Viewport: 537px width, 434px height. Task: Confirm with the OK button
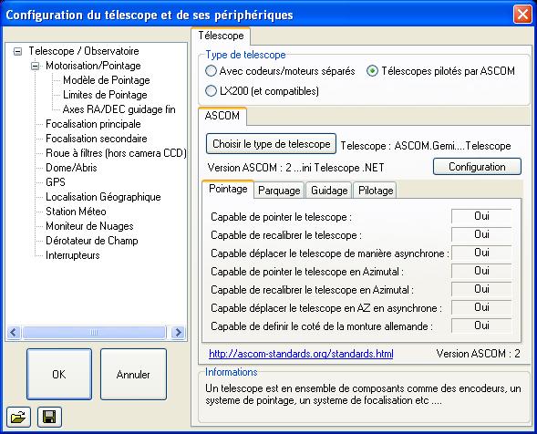(x=59, y=374)
